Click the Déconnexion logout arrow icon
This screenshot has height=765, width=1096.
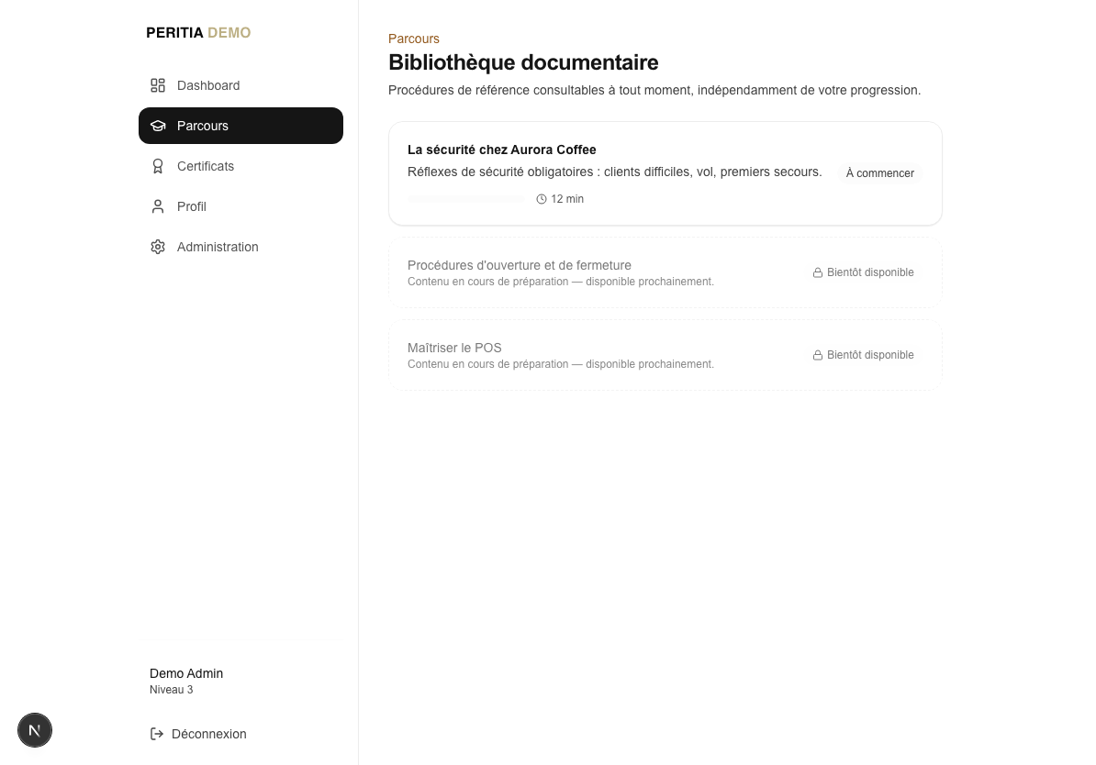157,734
